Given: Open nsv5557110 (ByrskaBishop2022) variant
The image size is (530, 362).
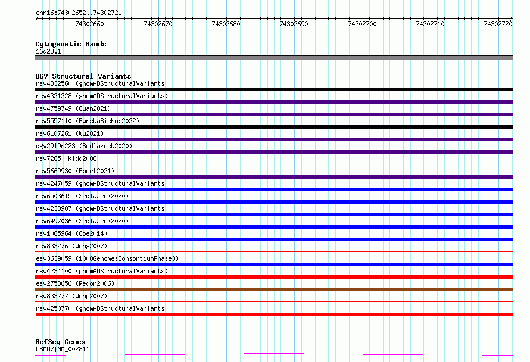Looking at the screenshot, I should point(88,121).
